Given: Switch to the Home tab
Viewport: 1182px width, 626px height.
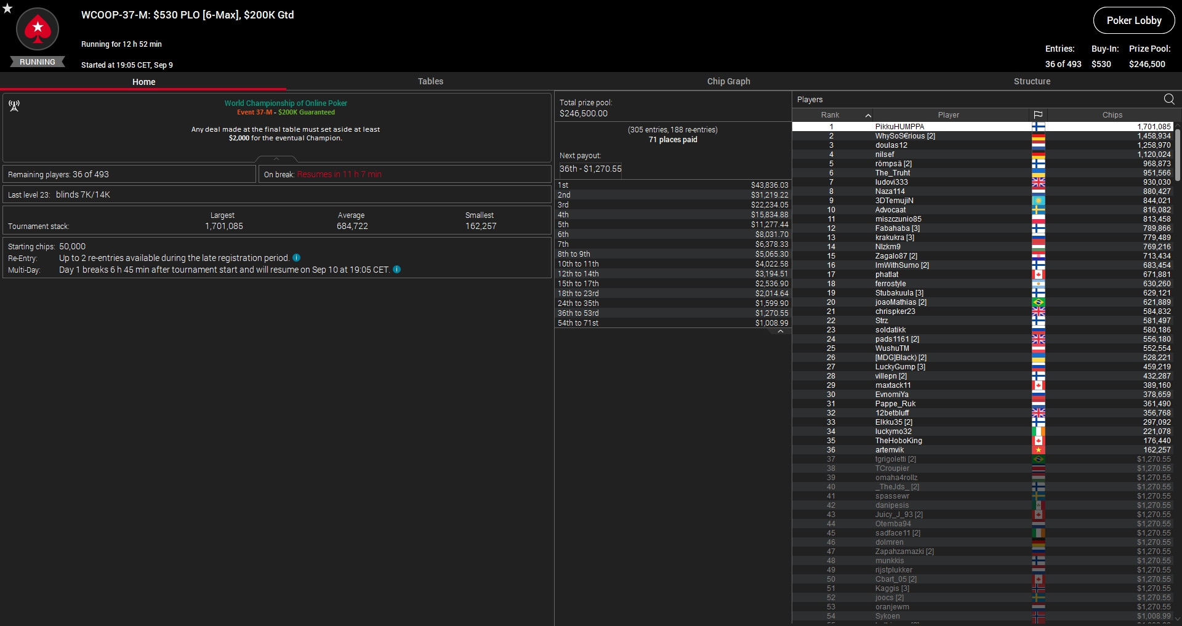Looking at the screenshot, I should 143,81.
